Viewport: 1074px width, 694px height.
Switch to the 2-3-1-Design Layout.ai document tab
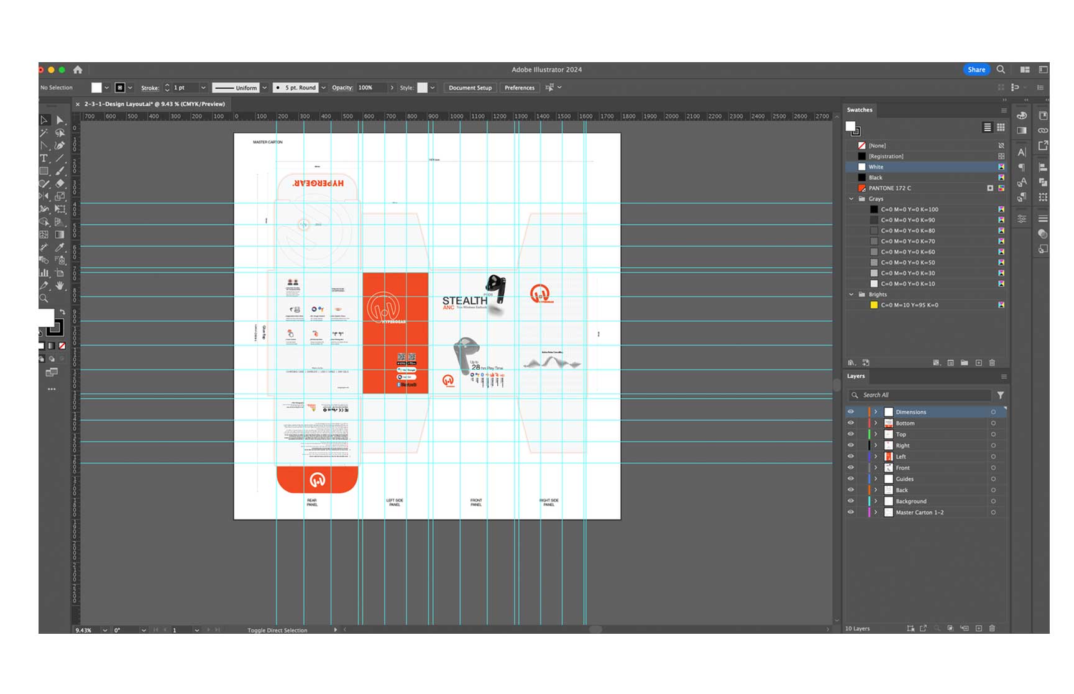152,104
